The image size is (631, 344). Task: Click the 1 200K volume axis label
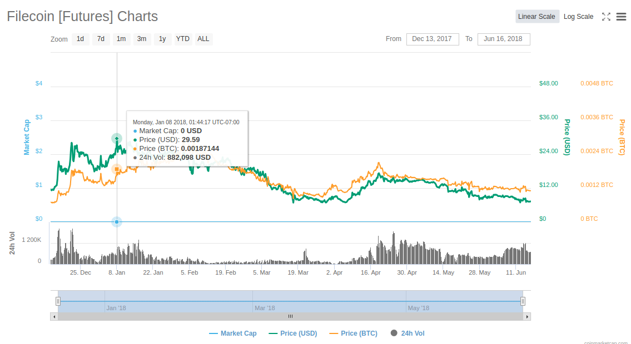tap(31, 240)
